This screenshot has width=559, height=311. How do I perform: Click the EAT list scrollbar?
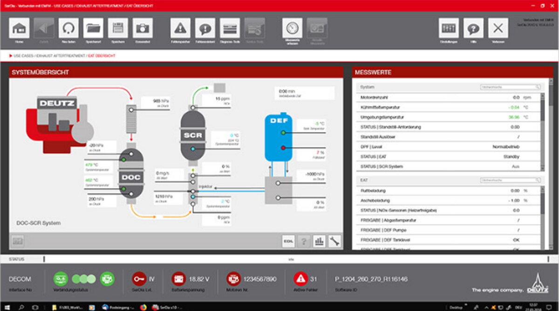point(542,218)
